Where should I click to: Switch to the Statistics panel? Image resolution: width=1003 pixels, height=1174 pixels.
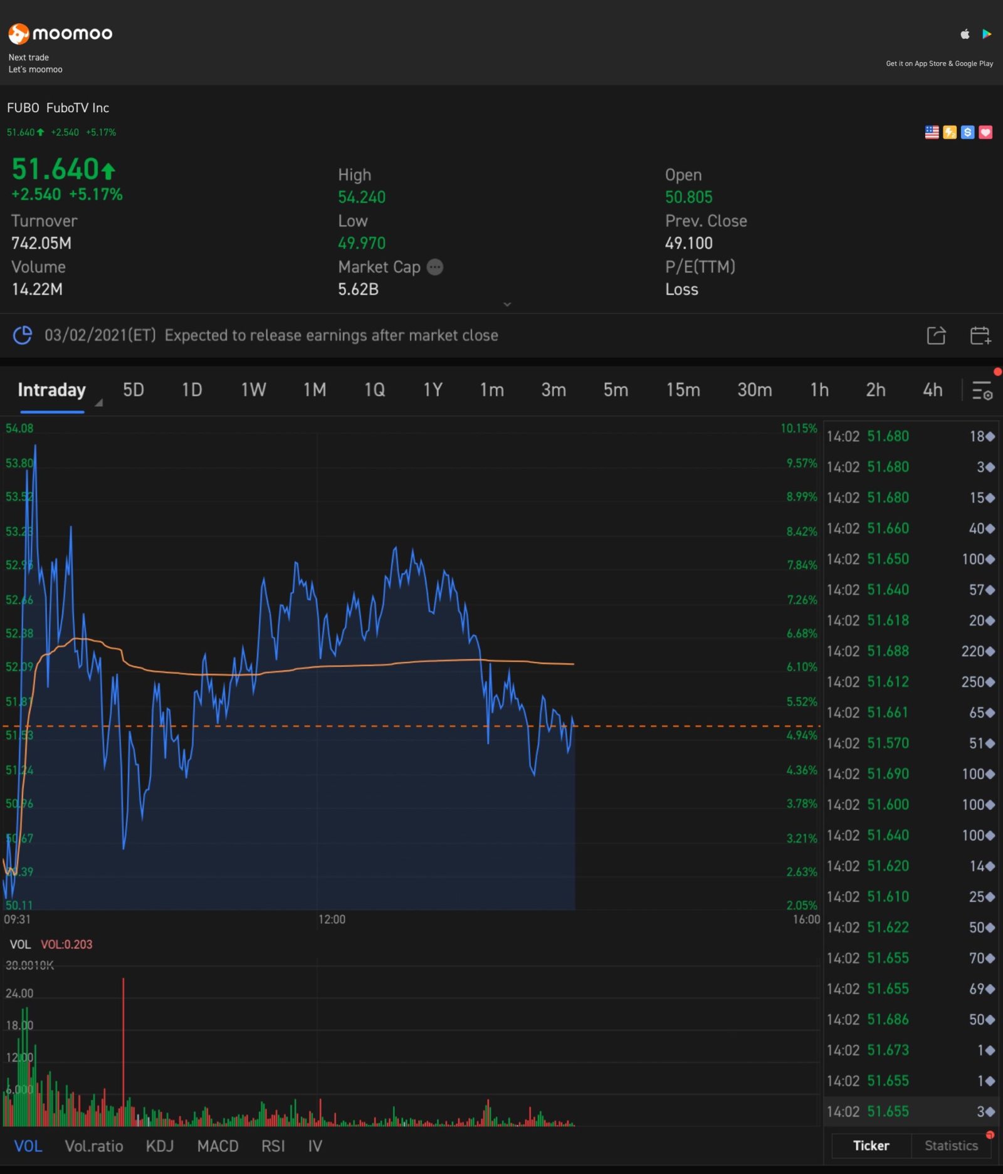(951, 1145)
